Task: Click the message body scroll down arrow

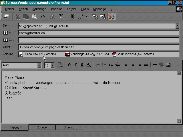Action: 179,121
